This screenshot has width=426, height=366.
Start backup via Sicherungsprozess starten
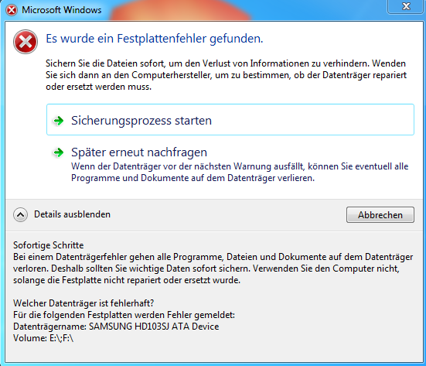[230, 120]
